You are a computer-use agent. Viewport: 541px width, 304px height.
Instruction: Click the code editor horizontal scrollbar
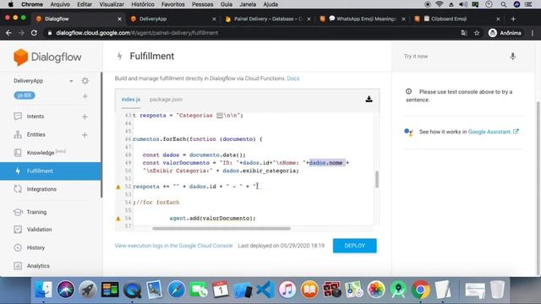[x=221, y=228]
